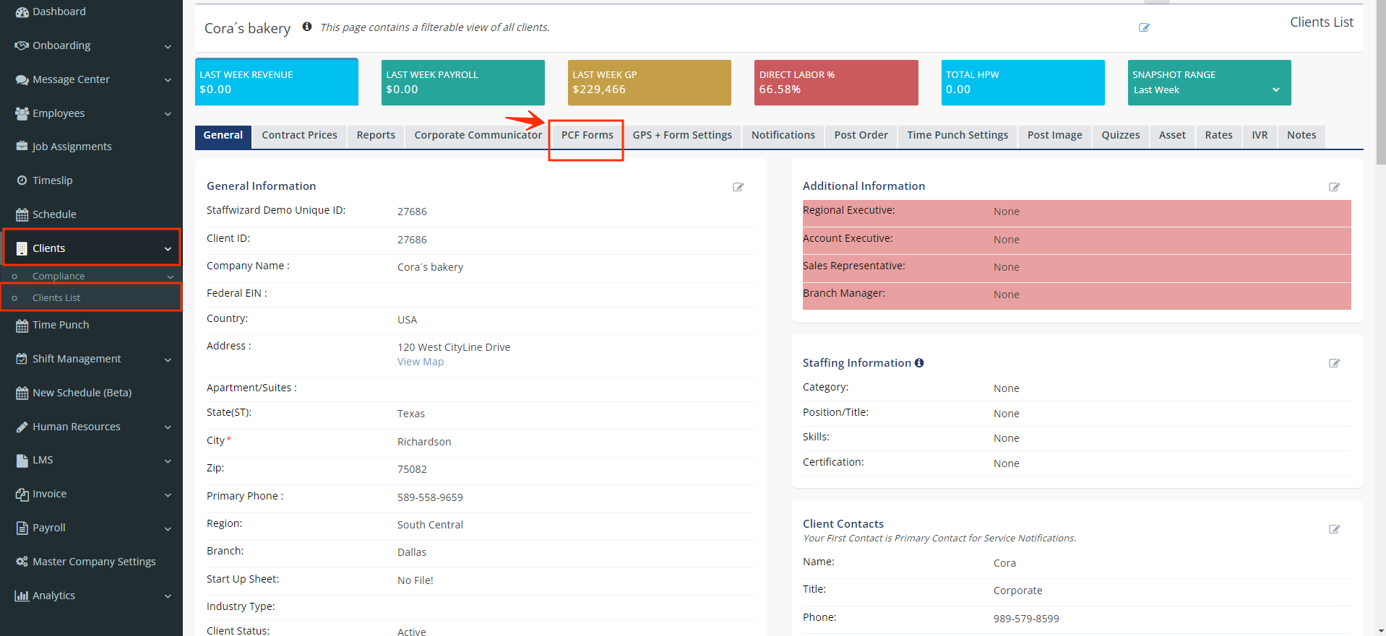
Task: Edit the client name via header pencil icon
Action: [x=1144, y=27]
